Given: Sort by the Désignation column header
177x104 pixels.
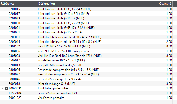Looking at the screenshot, I should pyautogui.click(x=91, y=4).
